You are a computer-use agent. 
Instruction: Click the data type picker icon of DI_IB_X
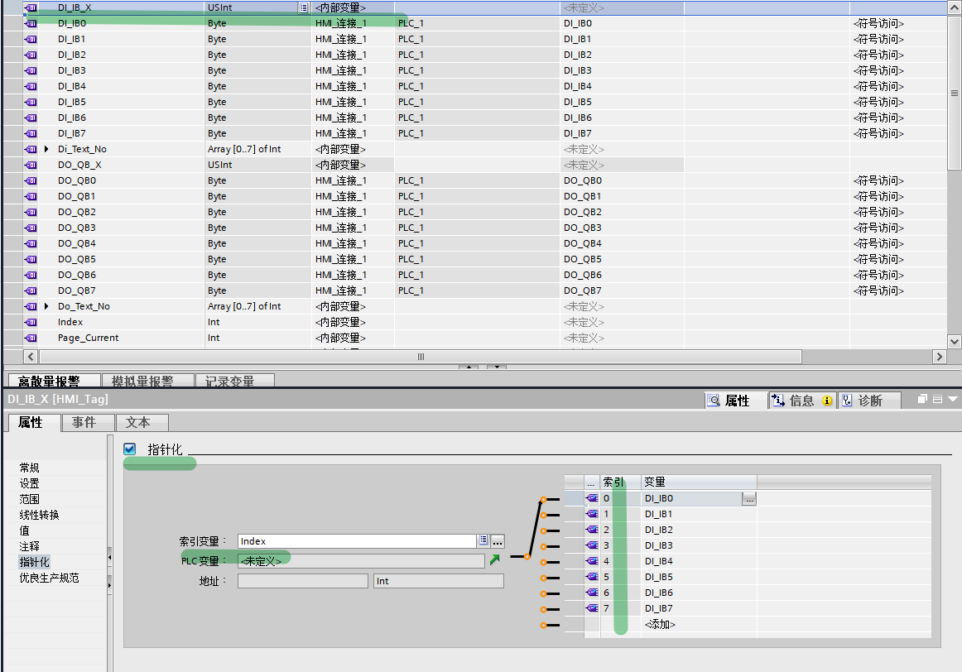pos(304,8)
